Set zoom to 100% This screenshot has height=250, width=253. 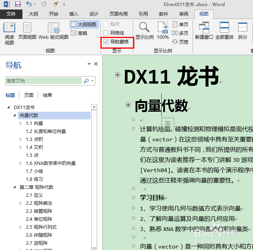tap(163, 31)
